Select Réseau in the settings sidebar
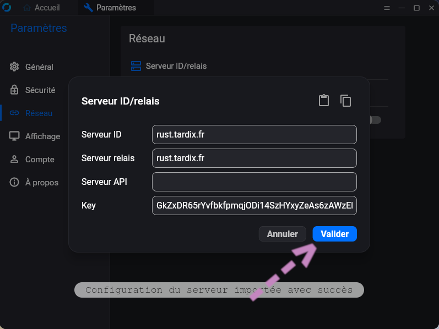This screenshot has width=439, height=329. (39, 113)
